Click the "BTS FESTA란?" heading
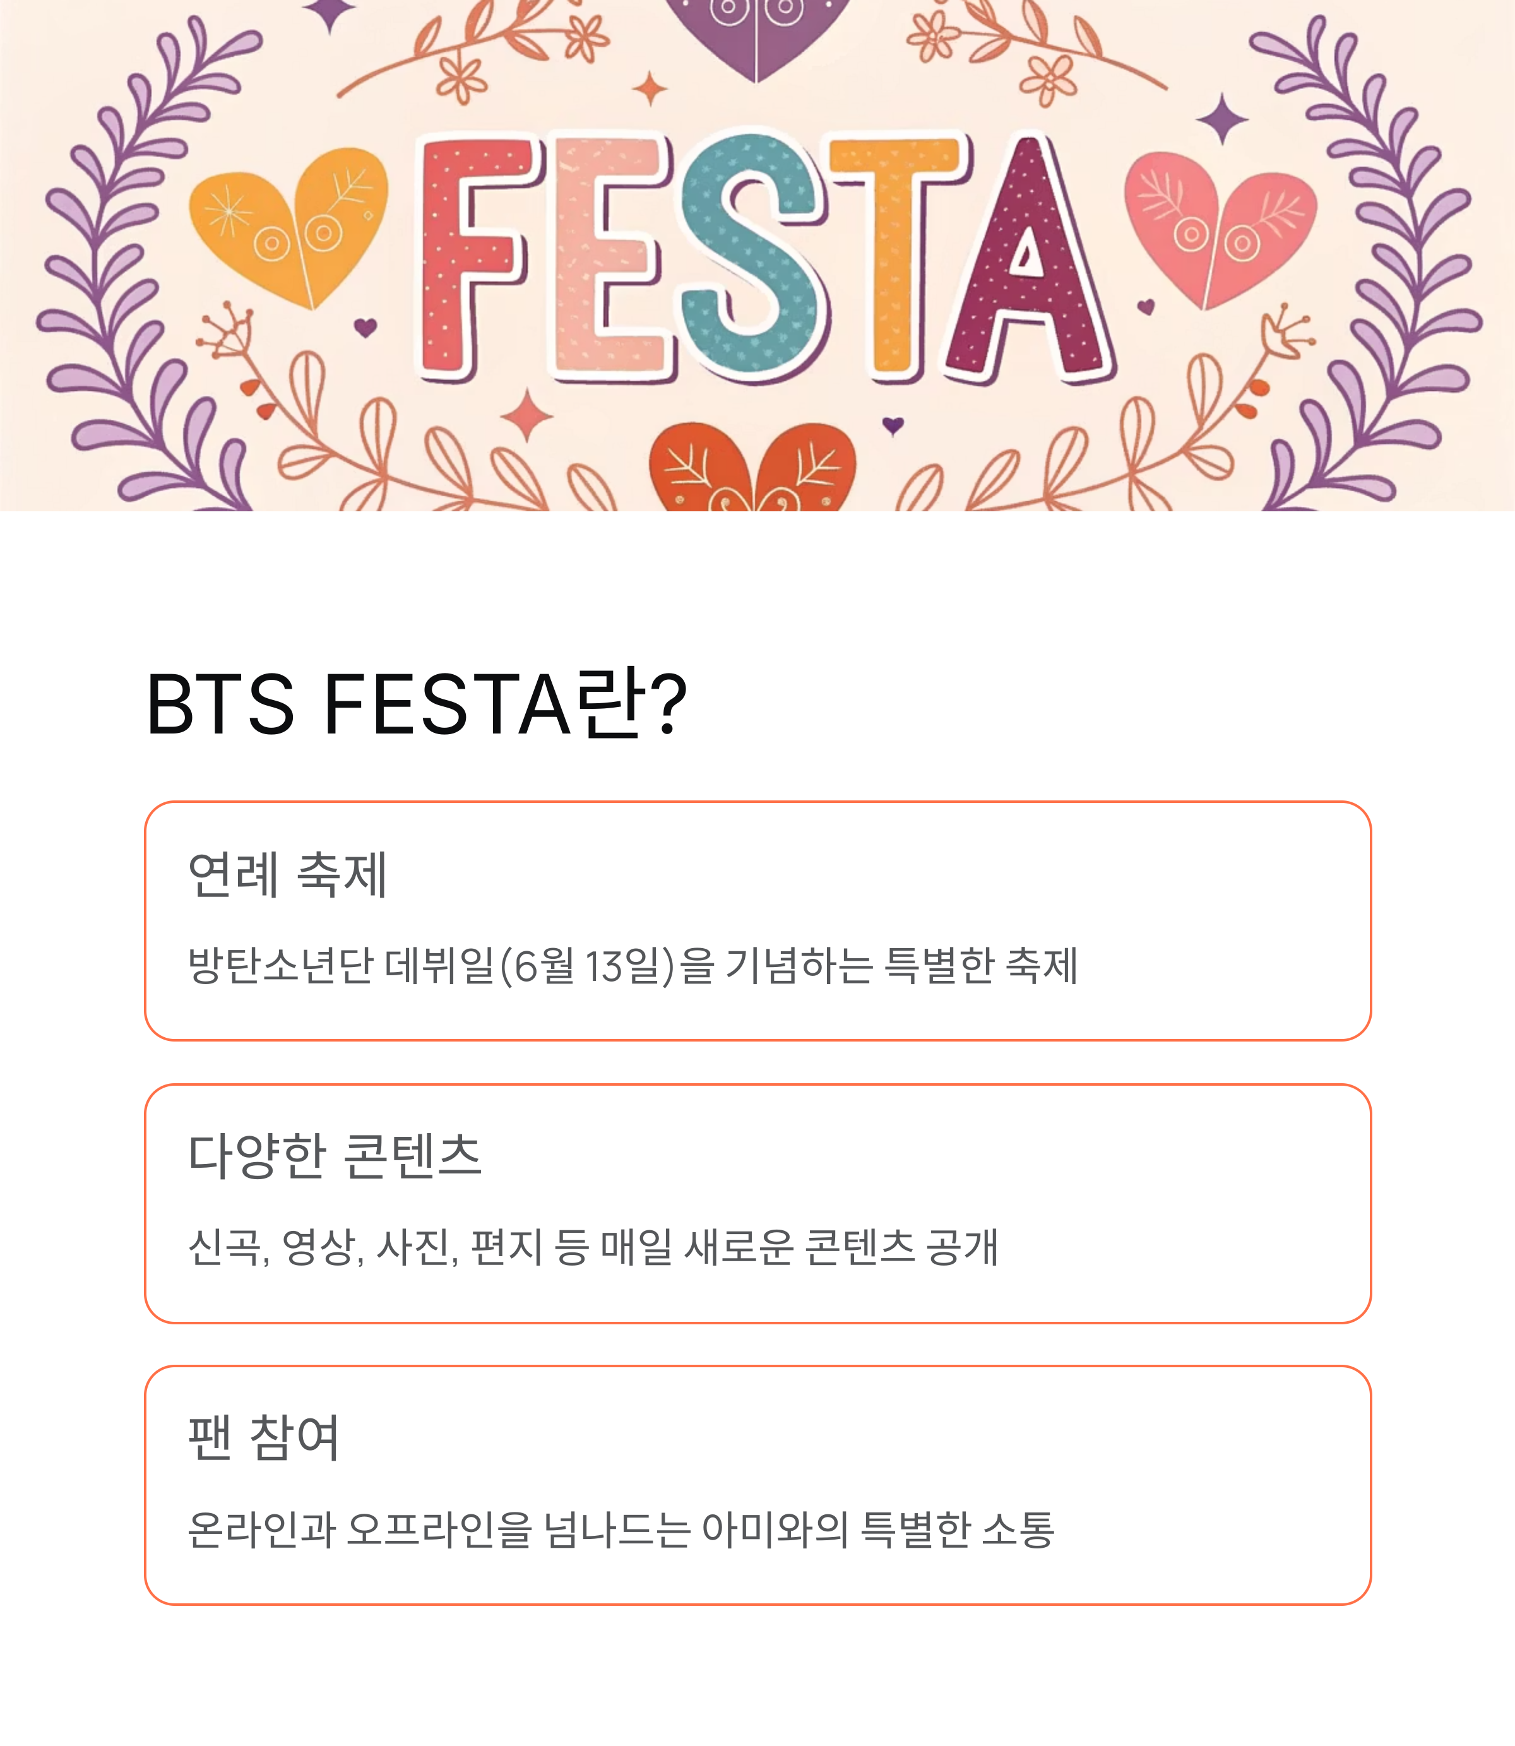Viewport: 1515px width, 1746px height. click(416, 703)
